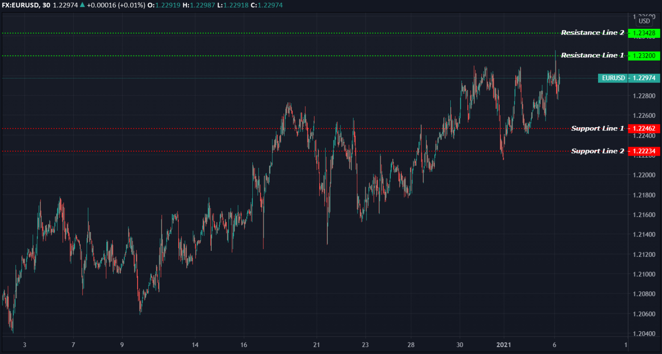
Task: Click the 7 date on time axis
Action: pyautogui.click(x=73, y=345)
